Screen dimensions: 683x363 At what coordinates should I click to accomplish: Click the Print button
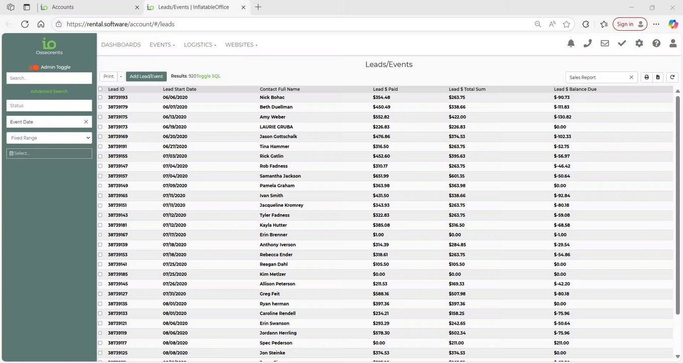[108, 77]
